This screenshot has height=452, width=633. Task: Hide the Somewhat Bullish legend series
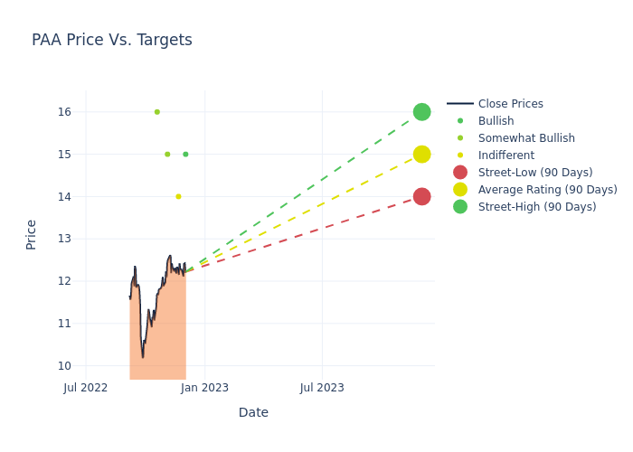(x=526, y=138)
